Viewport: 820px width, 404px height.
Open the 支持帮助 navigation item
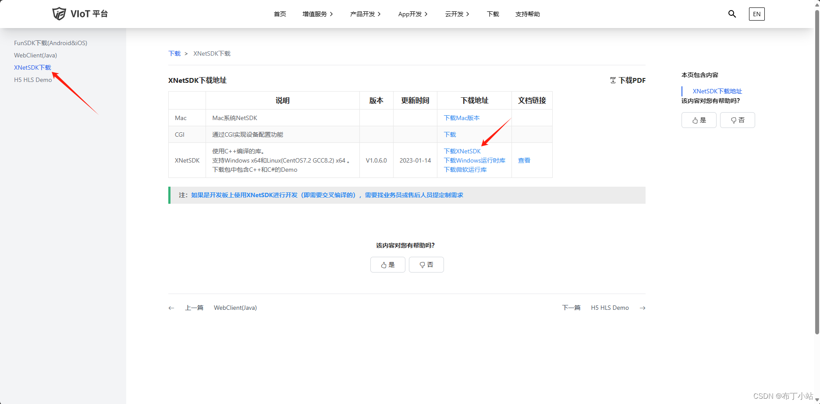528,14
